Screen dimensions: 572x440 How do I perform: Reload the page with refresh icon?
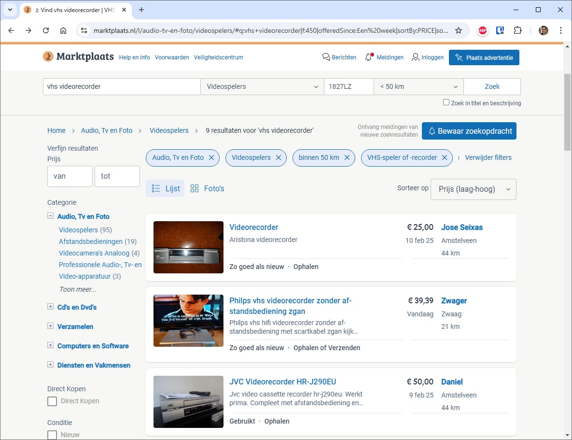45,30
